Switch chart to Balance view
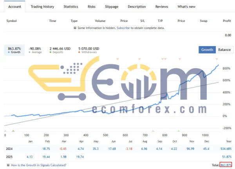The width and height of the screenshot is (235, 169). [x=224, y=50]
